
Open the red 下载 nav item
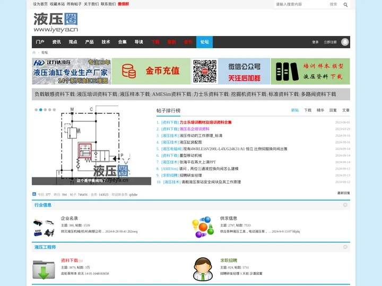pyautogui.click(x=155, y=42)
